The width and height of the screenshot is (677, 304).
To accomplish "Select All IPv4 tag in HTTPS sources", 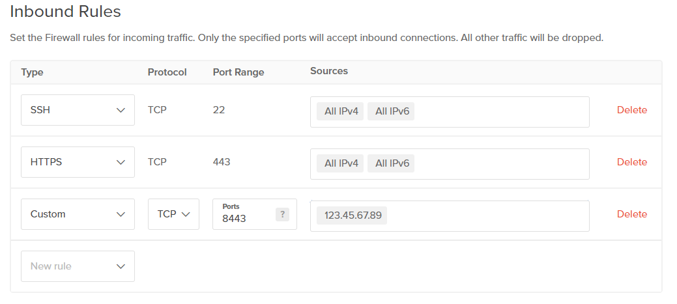I will click(341, 163).
